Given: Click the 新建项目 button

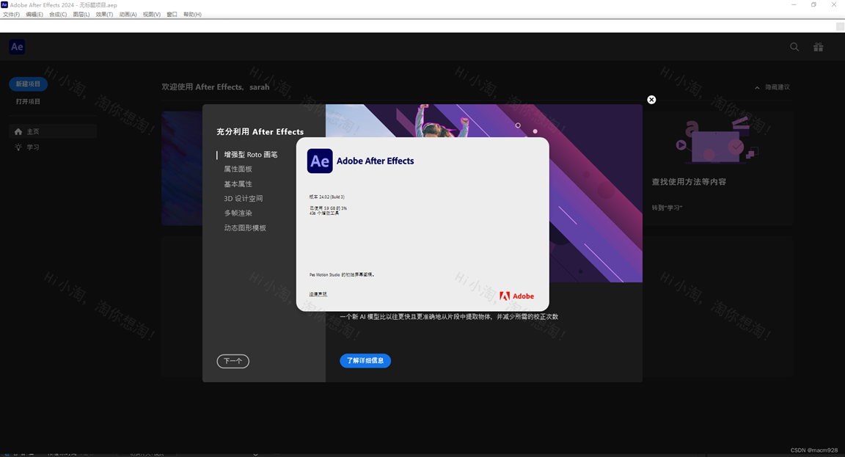Looking at the screenshot, I should [x=28, y=84].
